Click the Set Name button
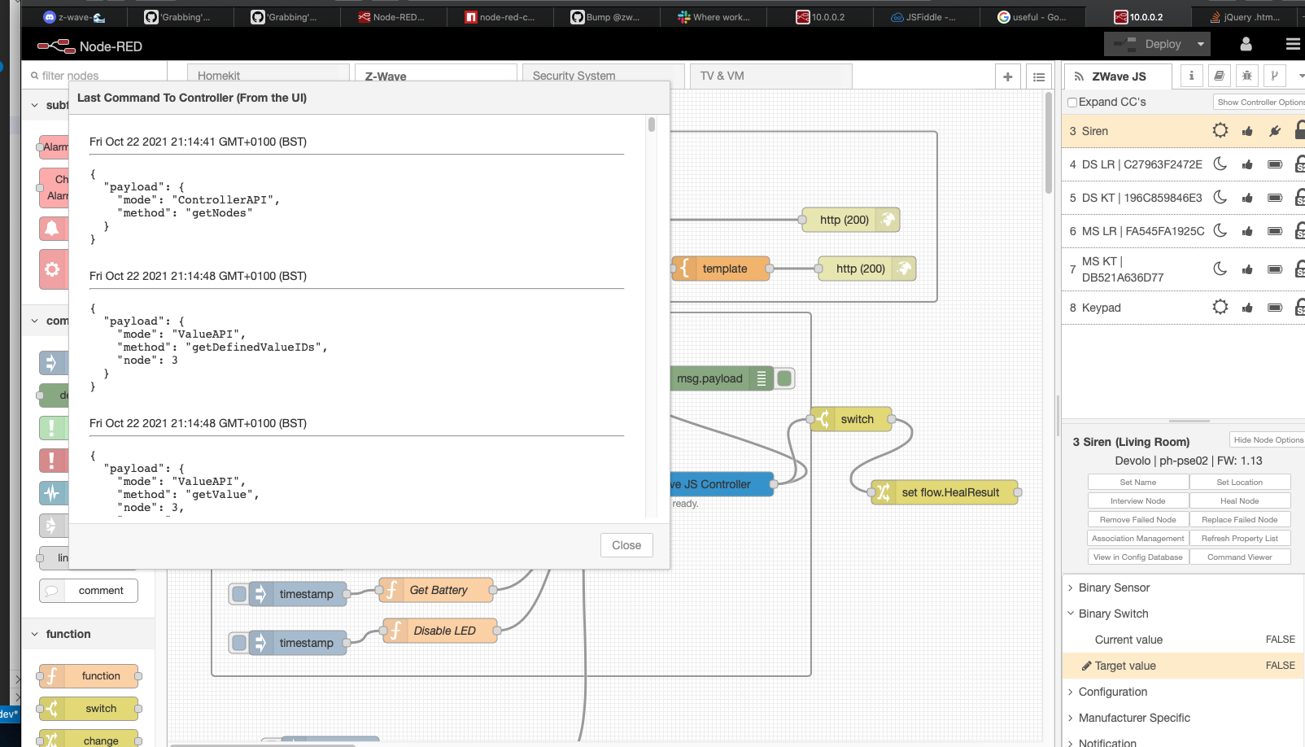This screenshot has height=747, width=1305. click(x=1137, y=482)
